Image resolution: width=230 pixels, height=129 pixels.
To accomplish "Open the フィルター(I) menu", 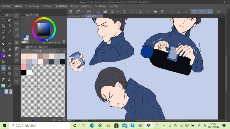I will [86, 6].
